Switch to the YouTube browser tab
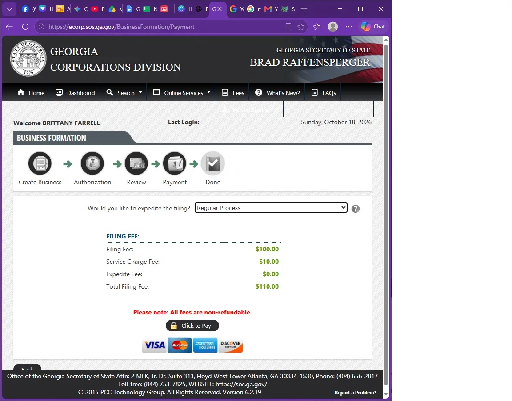 (x=98, y=9)
